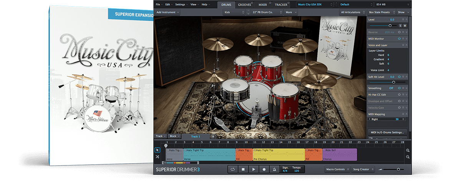This screenshot has height=187, width=461.
Task: Add a new track with plus
Action: (213, 136)
